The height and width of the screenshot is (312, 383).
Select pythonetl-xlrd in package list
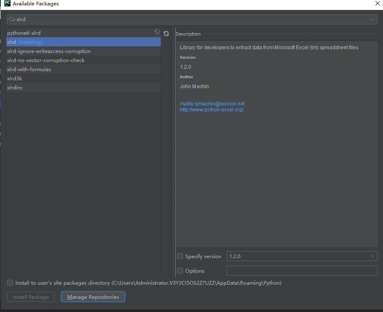[24, 33]
